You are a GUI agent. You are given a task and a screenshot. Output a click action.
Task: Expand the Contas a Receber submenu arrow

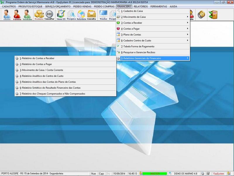coord(187,23)
